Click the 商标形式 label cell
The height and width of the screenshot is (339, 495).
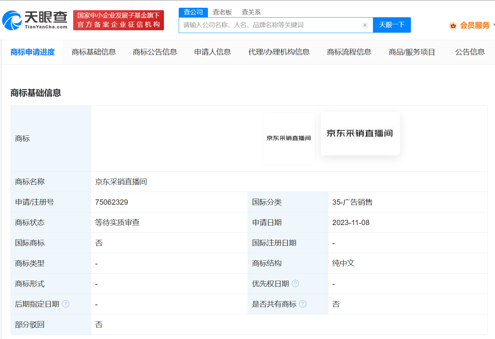(x=51, y=284)
